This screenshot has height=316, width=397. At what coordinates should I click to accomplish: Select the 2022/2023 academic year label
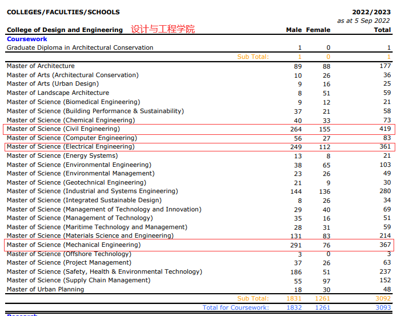tap(372, 12)
